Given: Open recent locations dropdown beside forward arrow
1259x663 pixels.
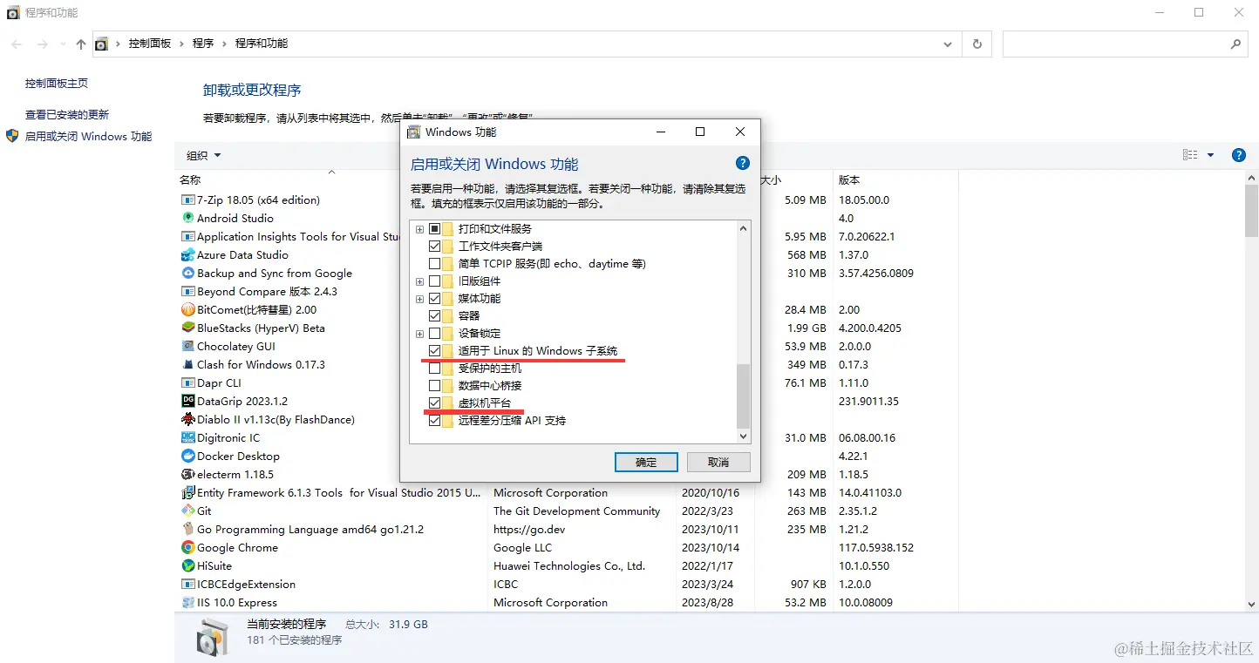Looking at the screenshot, I should point(62,44).
